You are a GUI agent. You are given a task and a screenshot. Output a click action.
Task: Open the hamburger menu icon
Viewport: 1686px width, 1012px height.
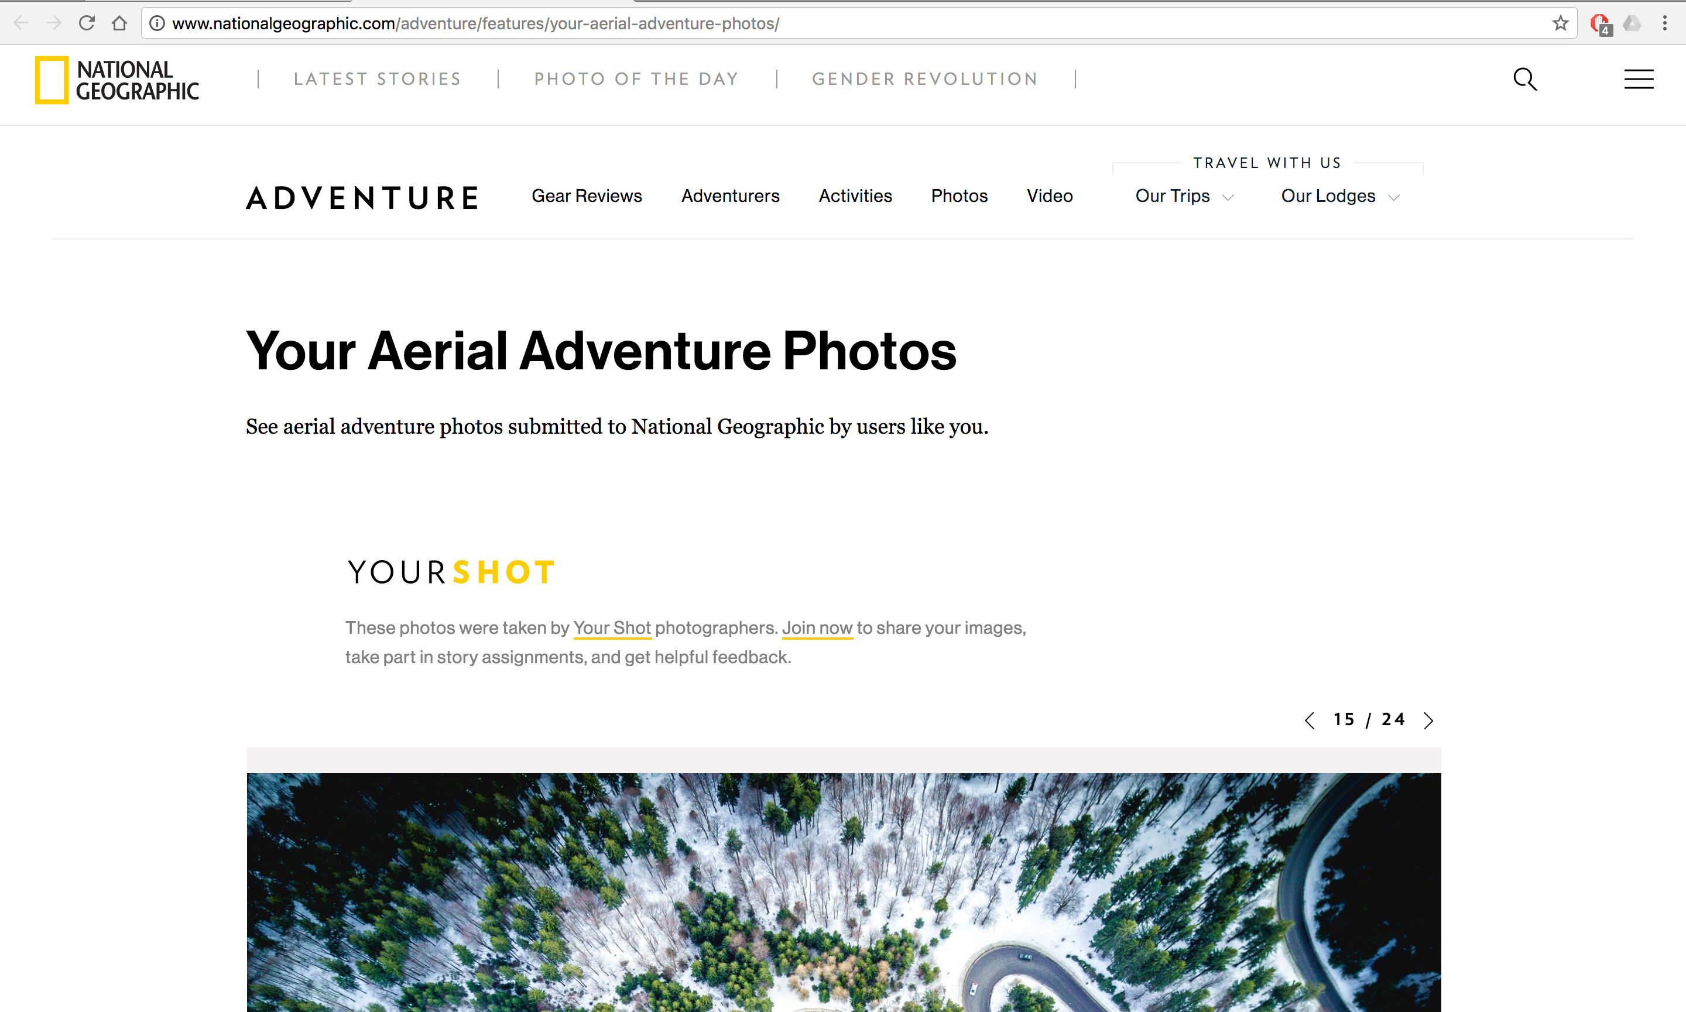coord(1638,79)
